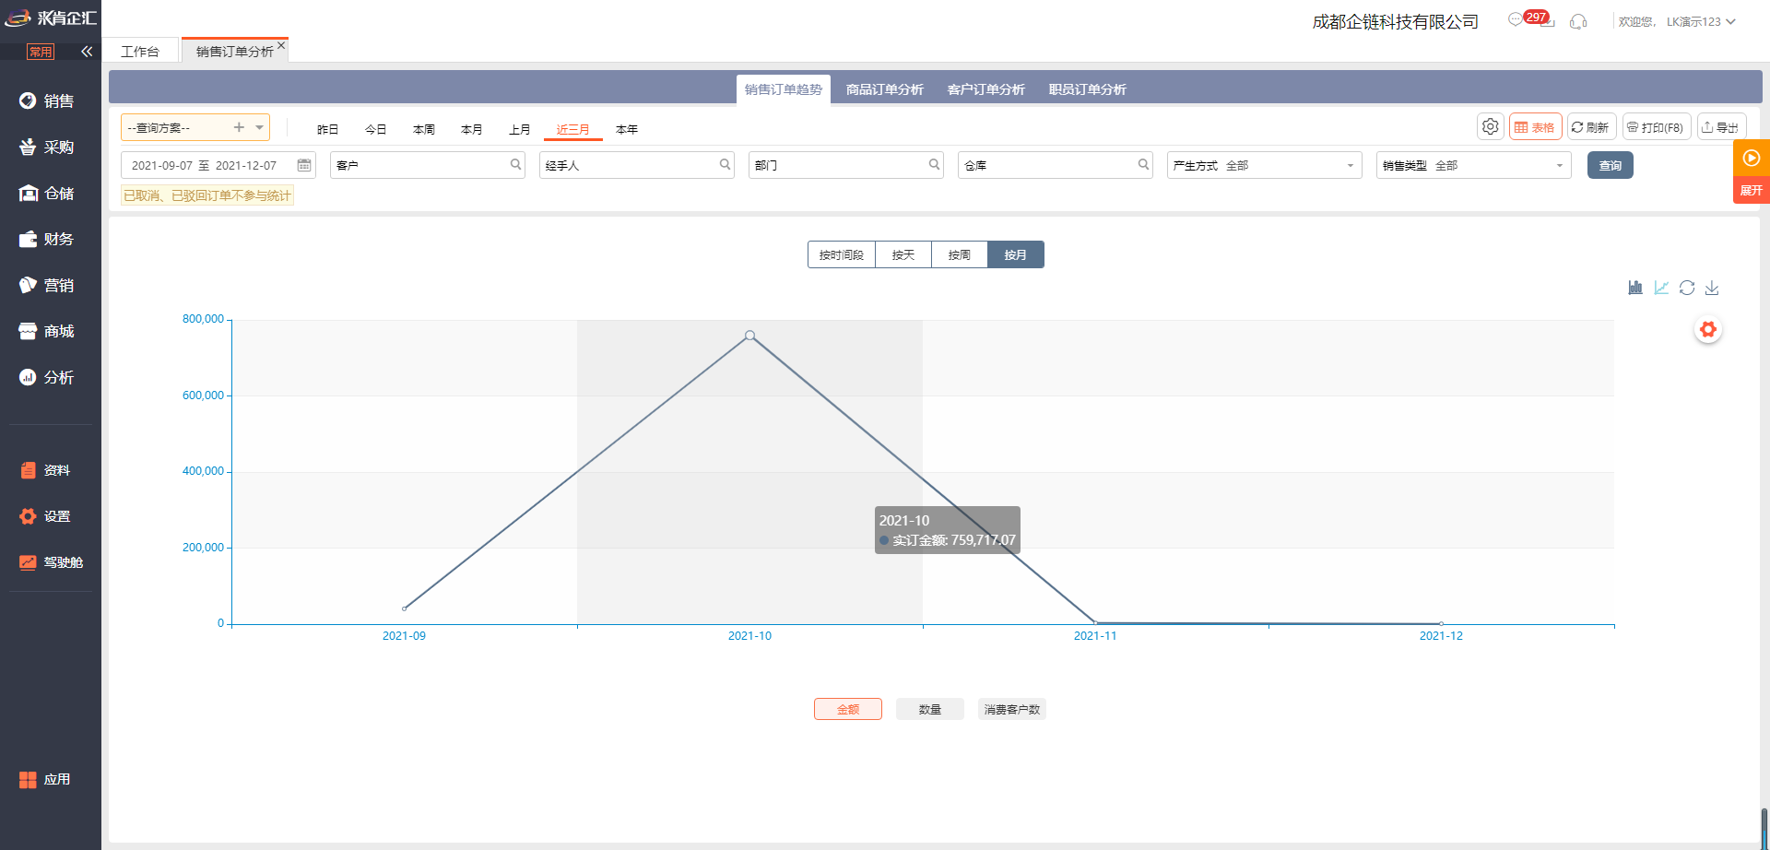Expand the 查询方案 dropdown
Viewport: 1770px width, 850px height.
260,127
